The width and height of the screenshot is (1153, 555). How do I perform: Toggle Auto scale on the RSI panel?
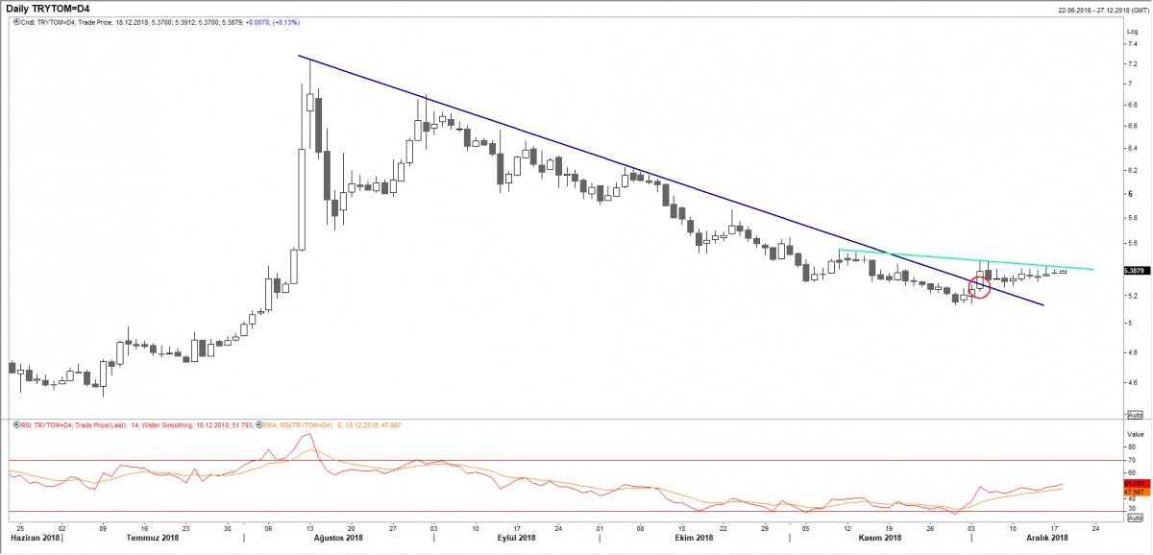click(x=1133, y=523)
